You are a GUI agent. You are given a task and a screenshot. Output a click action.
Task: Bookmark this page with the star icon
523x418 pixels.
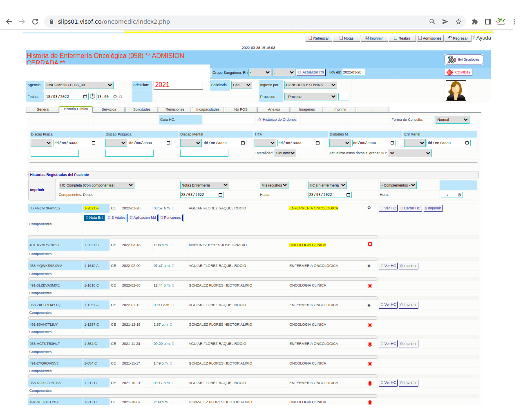coord(458,22)
